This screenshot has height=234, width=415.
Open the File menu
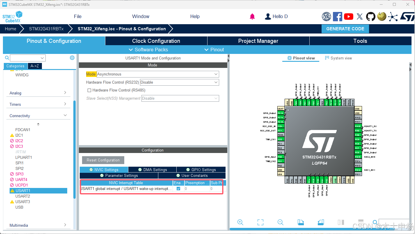pos(78,17)
